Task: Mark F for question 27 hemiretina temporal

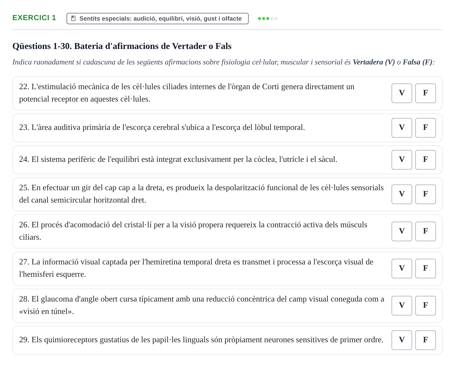Action: [x=425, y=269]
